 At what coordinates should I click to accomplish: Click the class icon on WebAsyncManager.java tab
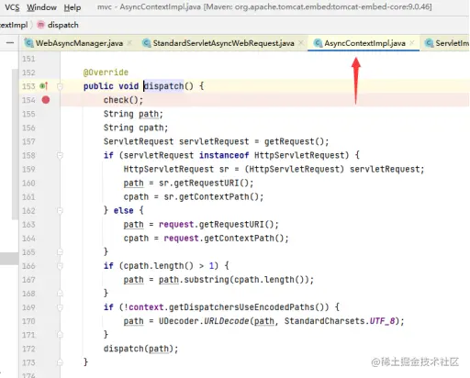click(29, 43)
